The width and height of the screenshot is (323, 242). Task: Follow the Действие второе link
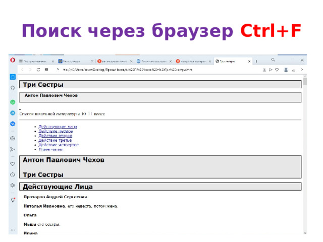[x=55, y=136]
